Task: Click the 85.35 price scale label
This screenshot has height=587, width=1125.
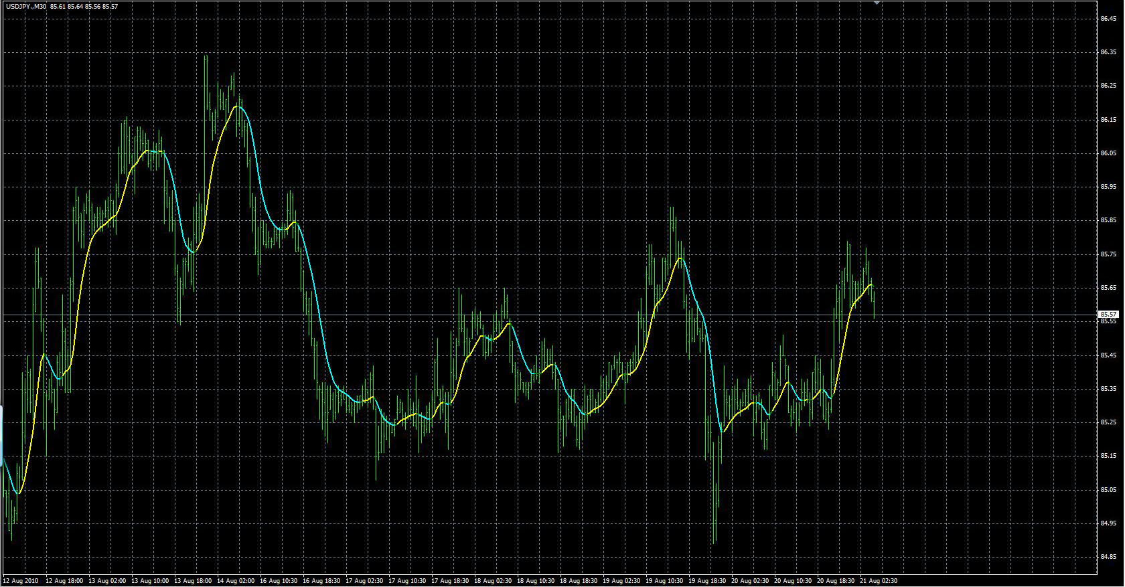Action: 1108,389
